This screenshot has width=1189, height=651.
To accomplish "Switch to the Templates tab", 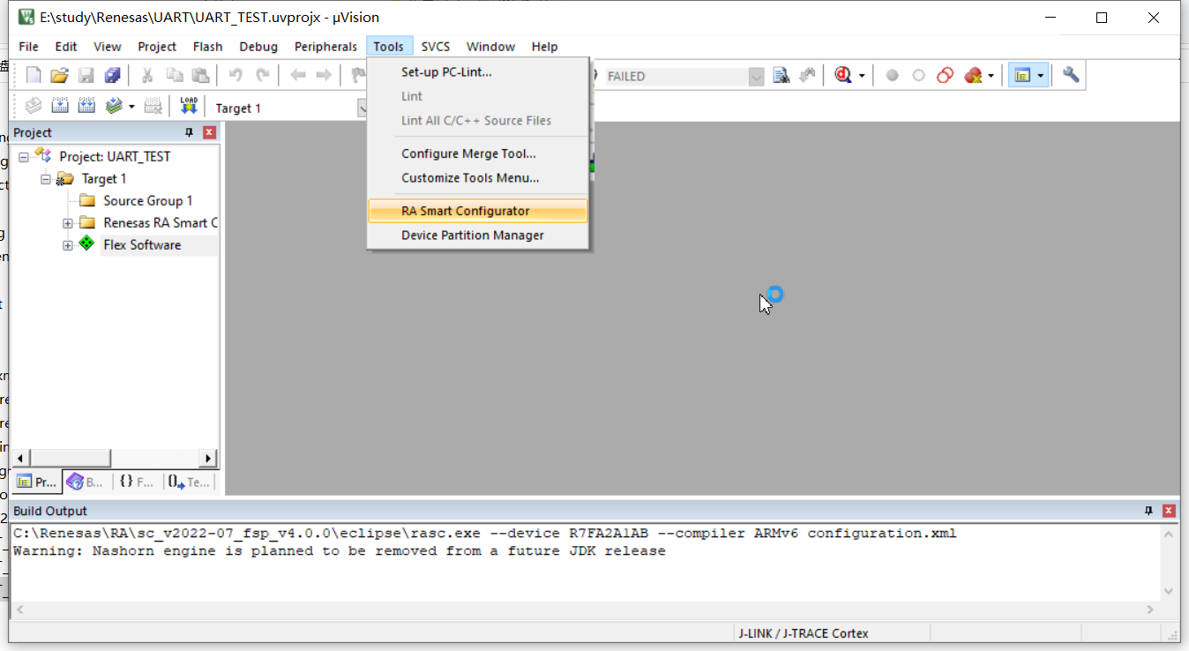I will coord(189,483).
